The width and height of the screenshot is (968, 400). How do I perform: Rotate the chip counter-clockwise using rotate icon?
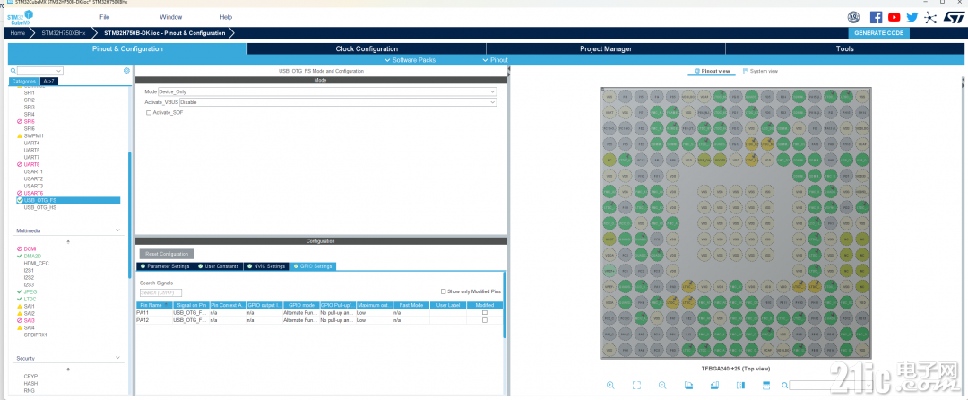tap(715, 385)
